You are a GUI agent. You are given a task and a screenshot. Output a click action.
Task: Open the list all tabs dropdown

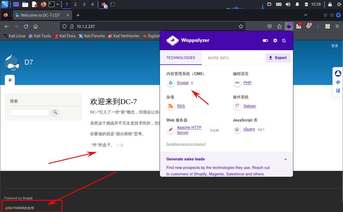coord(305,15)
